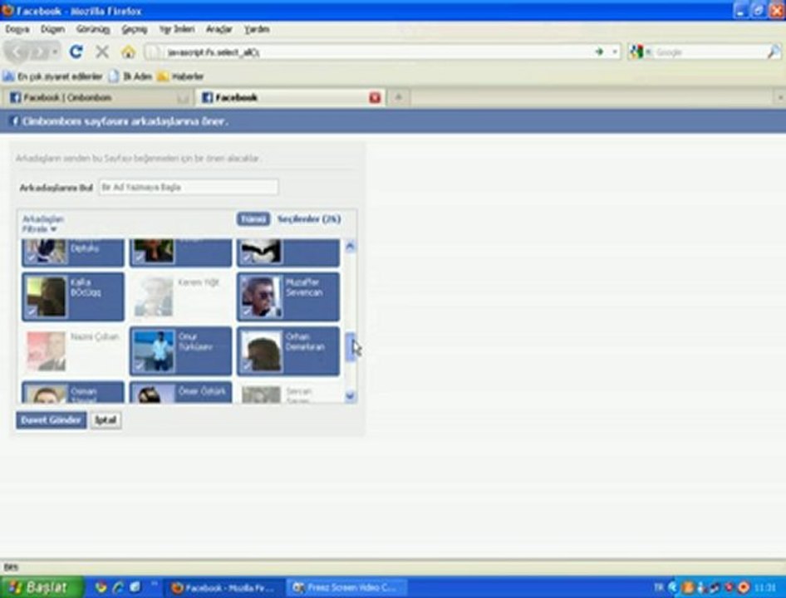Close the active Facebook tab
The image size is (786, 598).
pos(375,97)
